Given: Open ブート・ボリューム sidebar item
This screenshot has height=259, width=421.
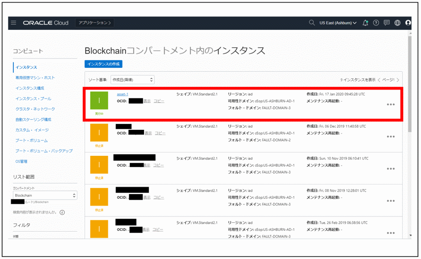Looking at the screenshot, I should coord(32,141).
